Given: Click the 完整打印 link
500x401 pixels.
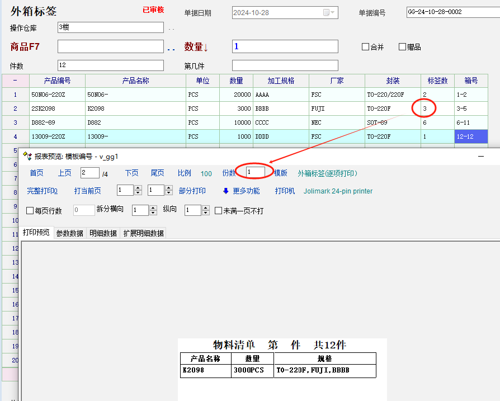Looking at the screenshot, I should (42, 191).
